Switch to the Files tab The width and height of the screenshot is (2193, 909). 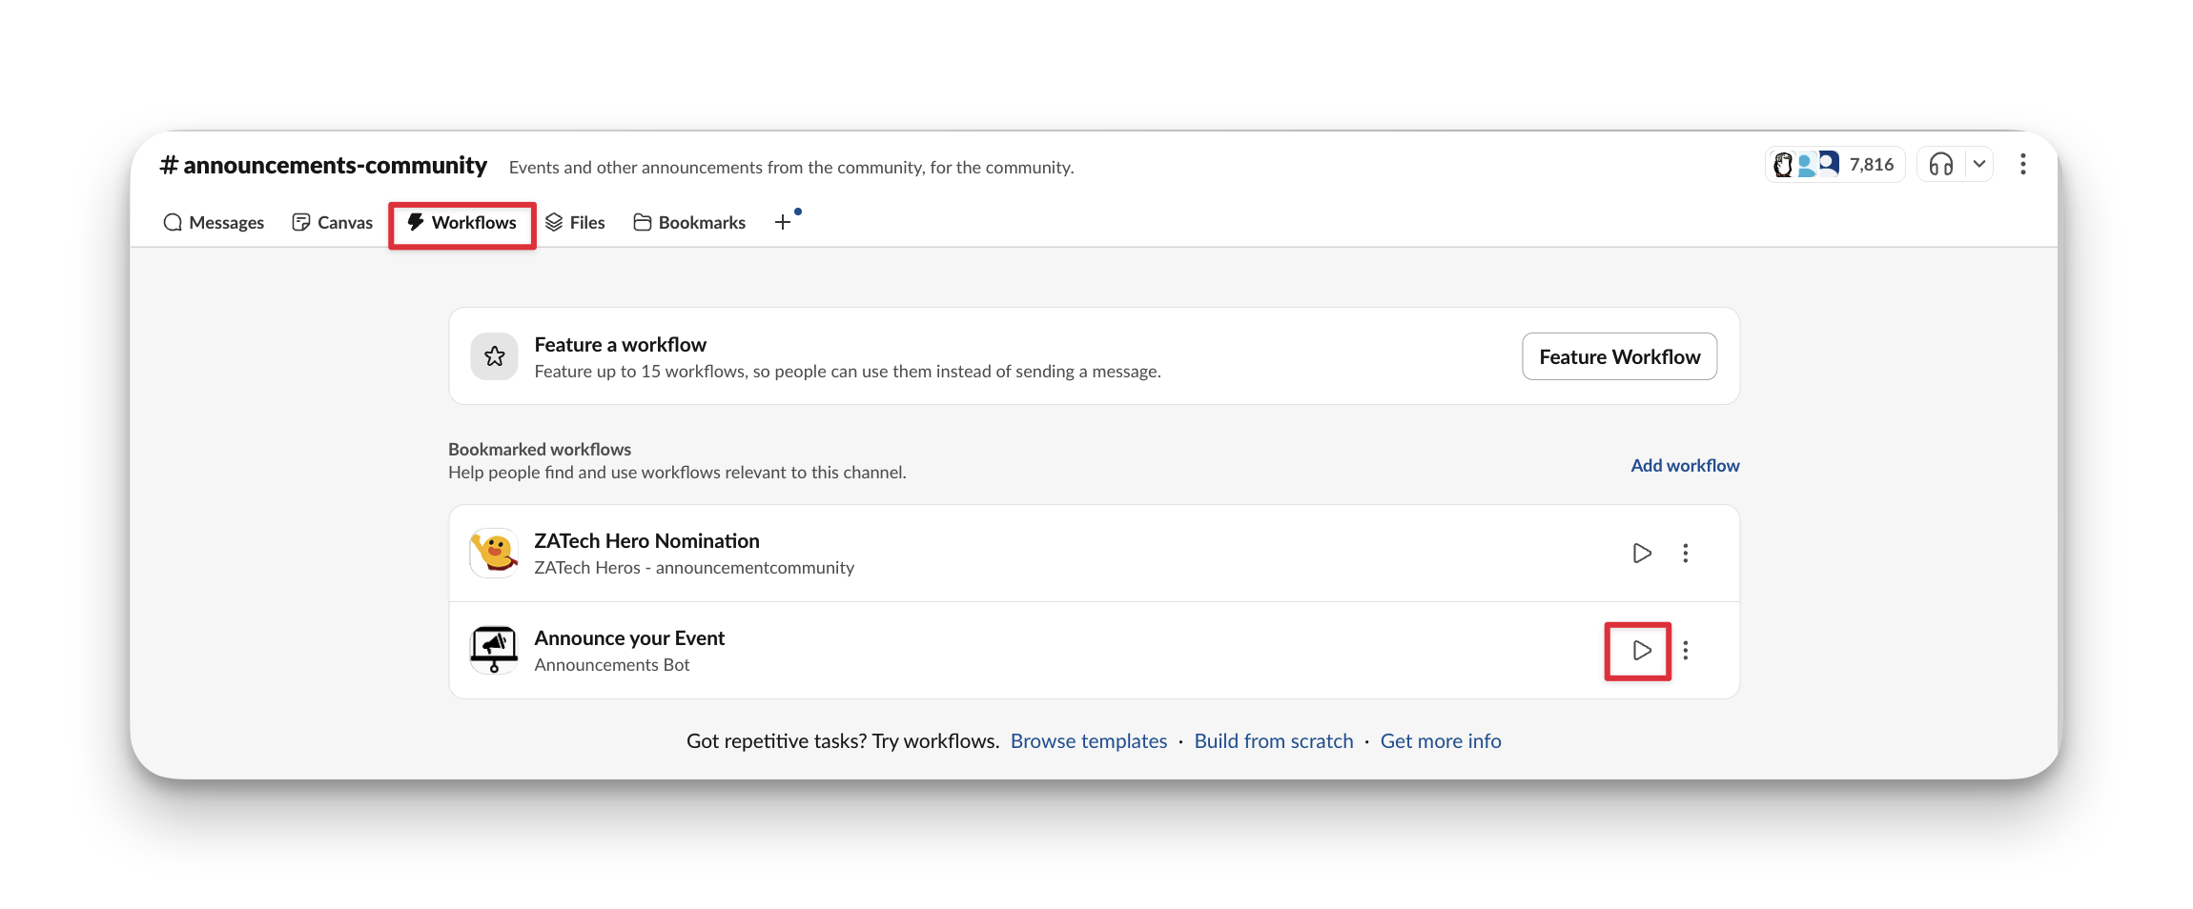(576, 222)
